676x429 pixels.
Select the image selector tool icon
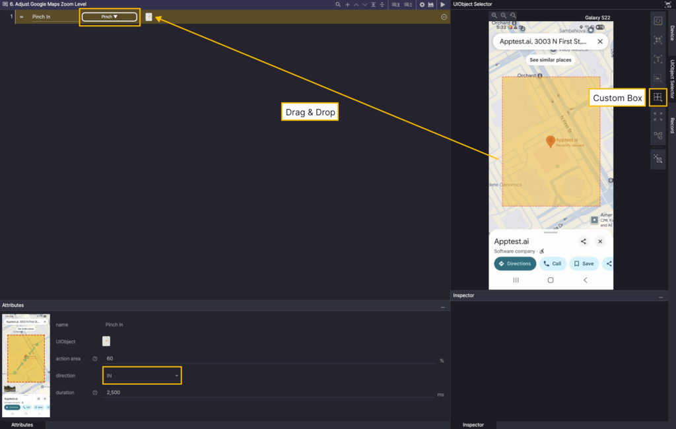[x=658, y=79]
